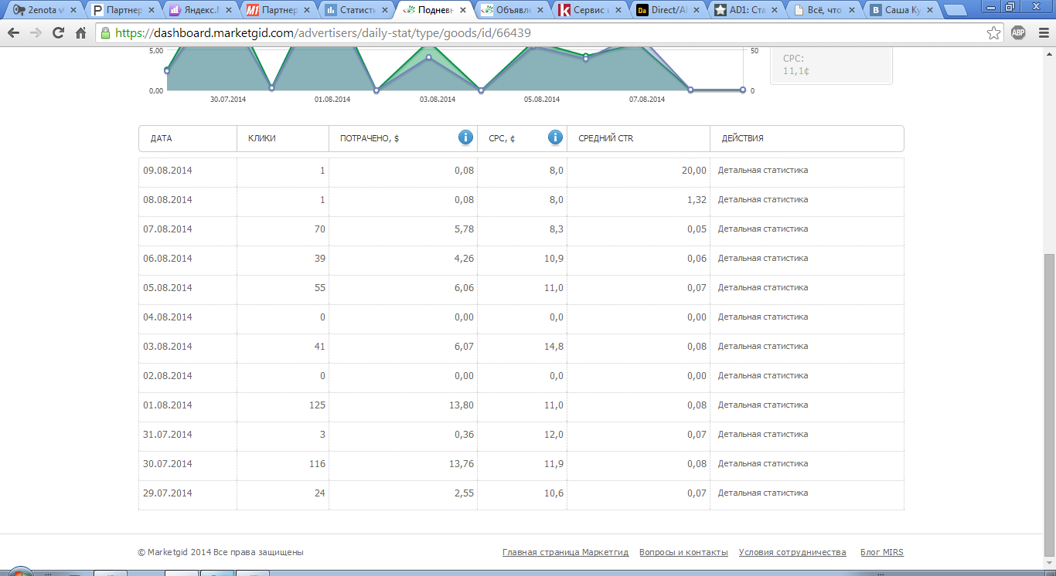Close the active Подневн tab
Image resolution: width=1056 pixels, height=576 pixels.
(x=462, y=11)
